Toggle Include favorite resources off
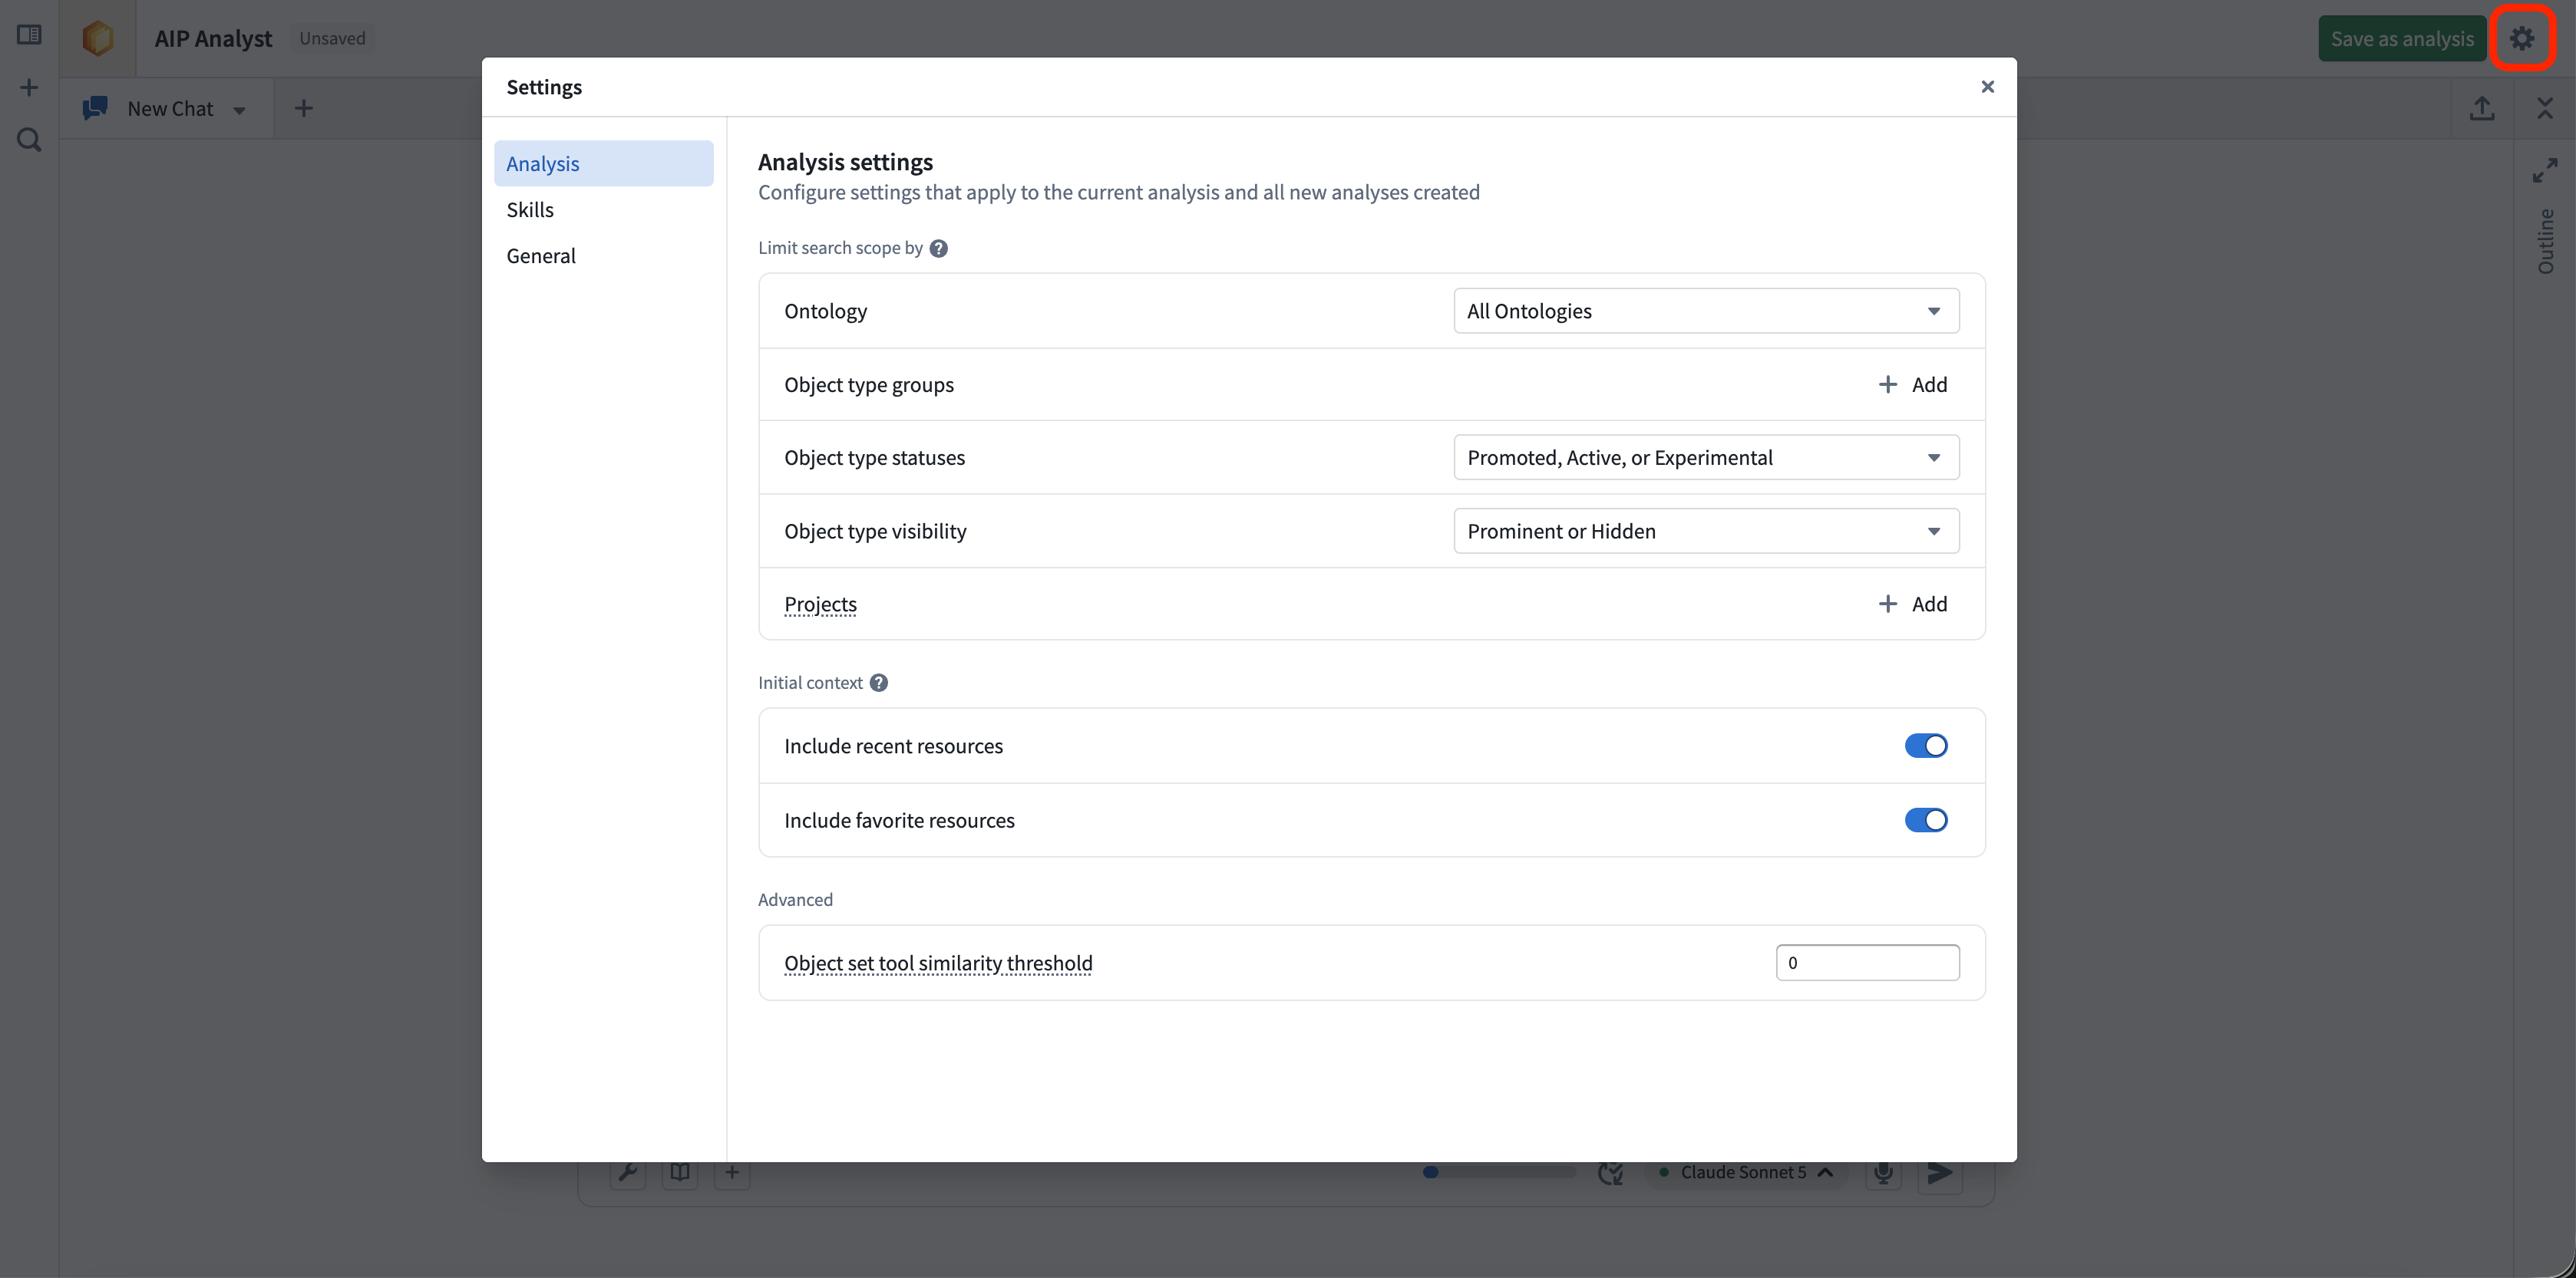This screenshot has width=2576, height=1278. 1925,819
